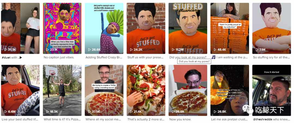This screenshot has height=123, width=294.
Task: Open the 'Now you know.' caption
Action: [x=180, y=119]
